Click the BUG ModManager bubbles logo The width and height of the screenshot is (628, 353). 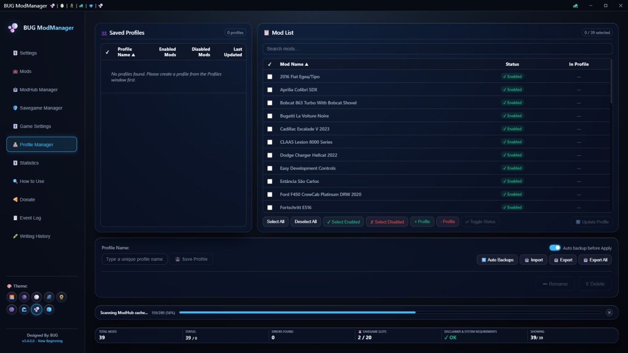[13, 28]
